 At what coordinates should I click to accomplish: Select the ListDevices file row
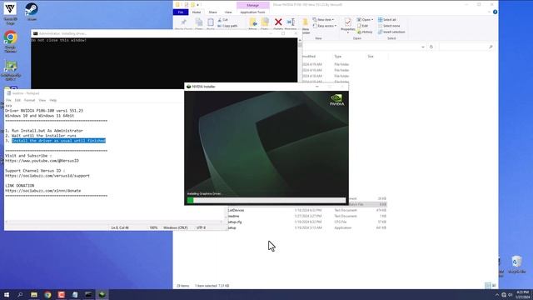click(x=307, y=210)
